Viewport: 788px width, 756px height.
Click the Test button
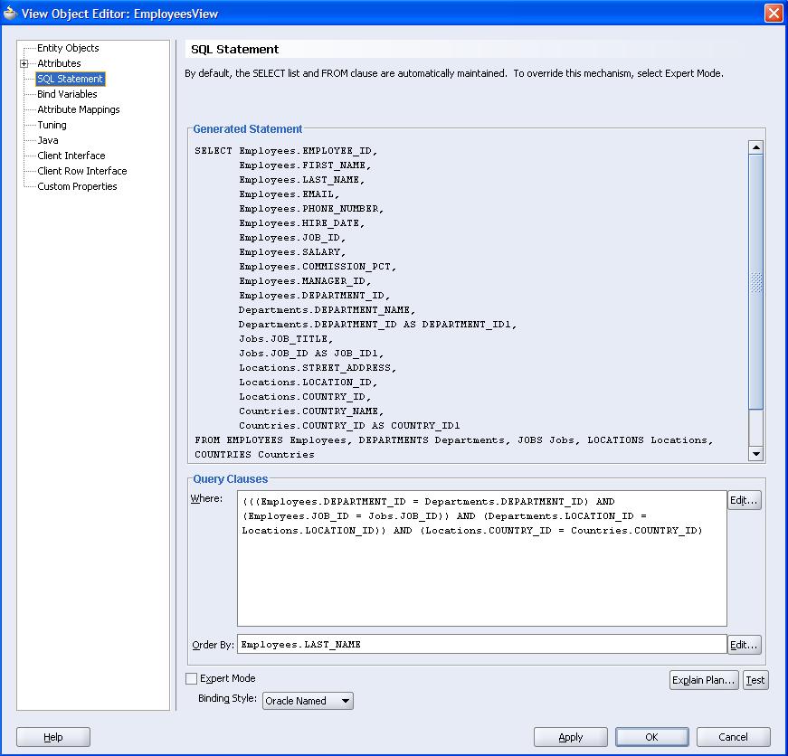click(755, 680)
